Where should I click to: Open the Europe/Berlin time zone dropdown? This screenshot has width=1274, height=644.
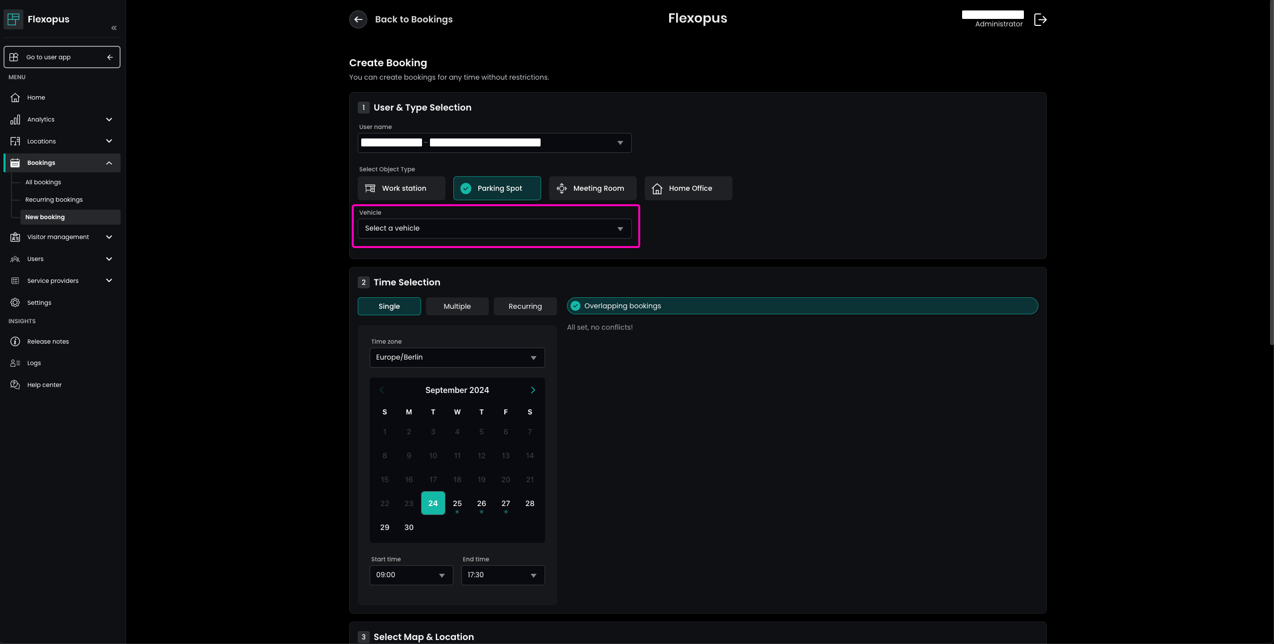point(457,358)
